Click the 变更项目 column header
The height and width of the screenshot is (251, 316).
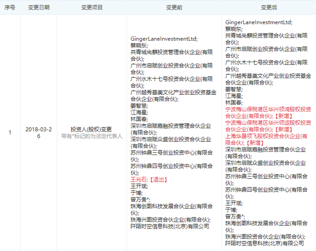pyautogui.click(x=92, y=7)
